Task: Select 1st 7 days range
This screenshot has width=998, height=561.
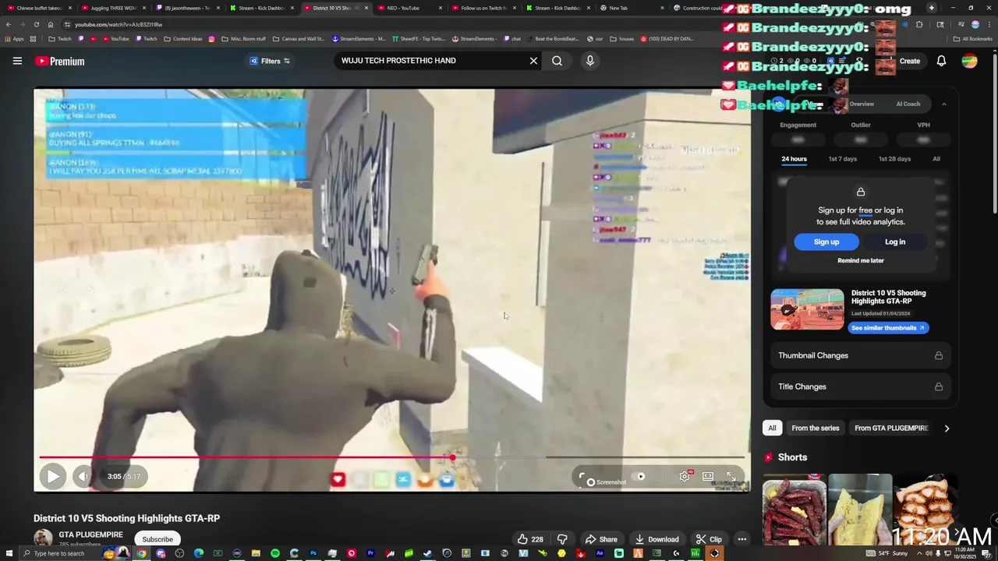Action: 842,159
